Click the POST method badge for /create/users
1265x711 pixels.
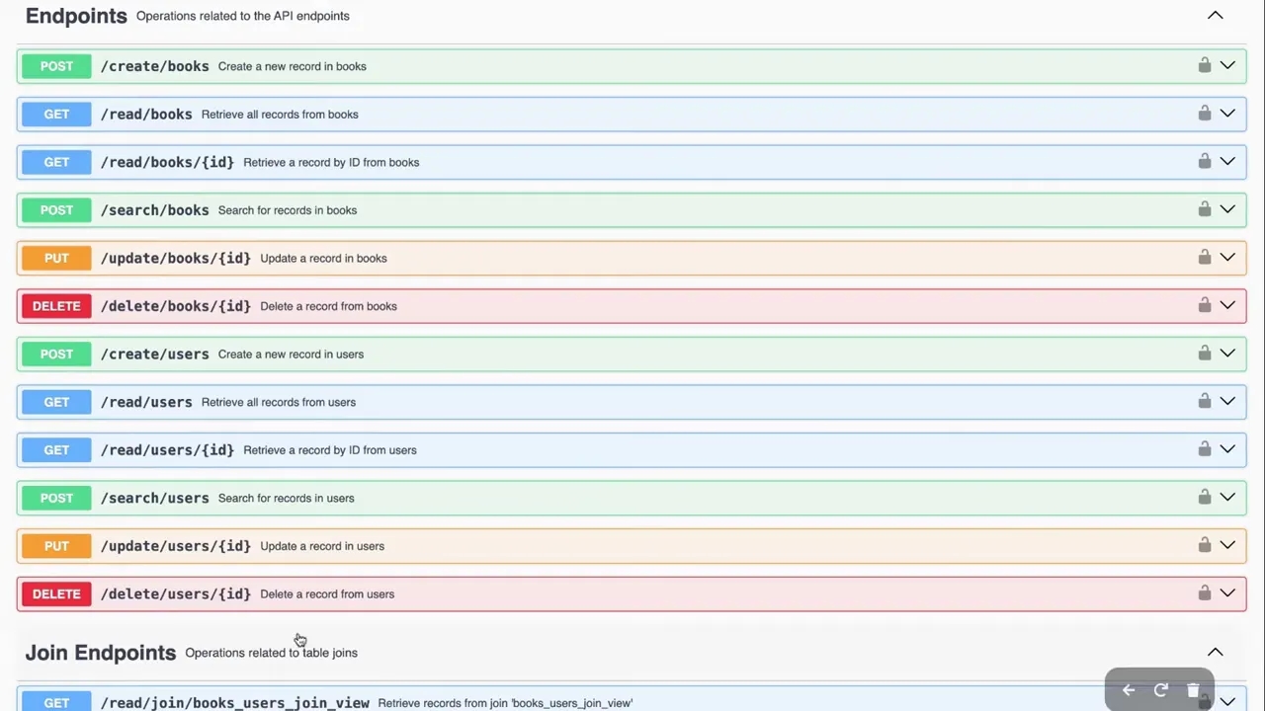[56, 354]
